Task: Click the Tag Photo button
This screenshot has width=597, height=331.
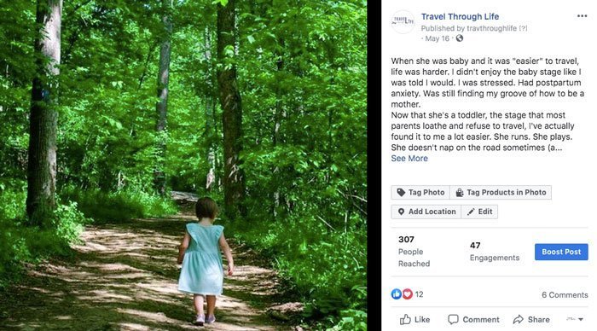Action: [x=420, y=192]
